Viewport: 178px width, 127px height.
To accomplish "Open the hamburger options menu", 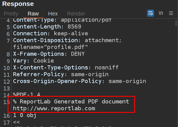I will 171,13.
